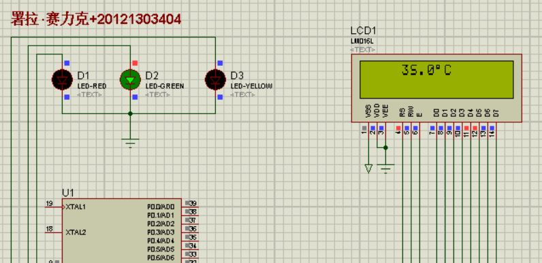542x263 pixels.
Task: Click the LED-YELLOW part label
Action: pyautogui.click(x=251, y=86)
